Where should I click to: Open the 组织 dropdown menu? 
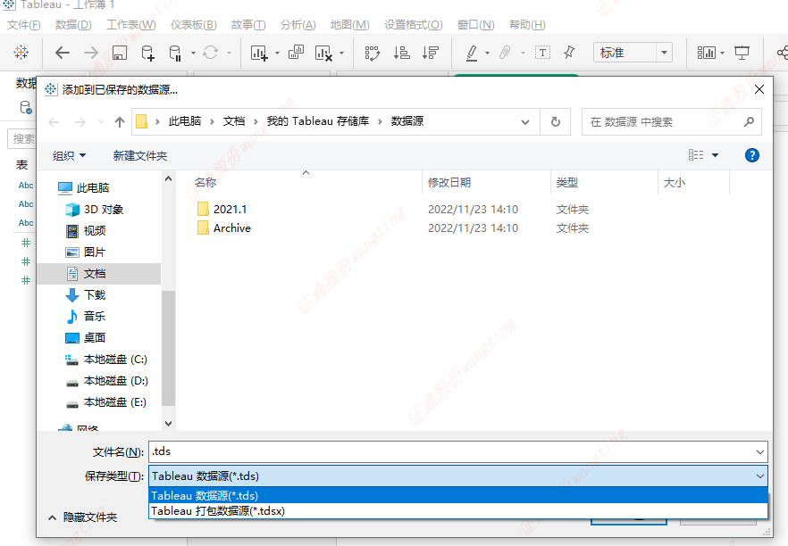pyautogui.click(x=70, y=155)
